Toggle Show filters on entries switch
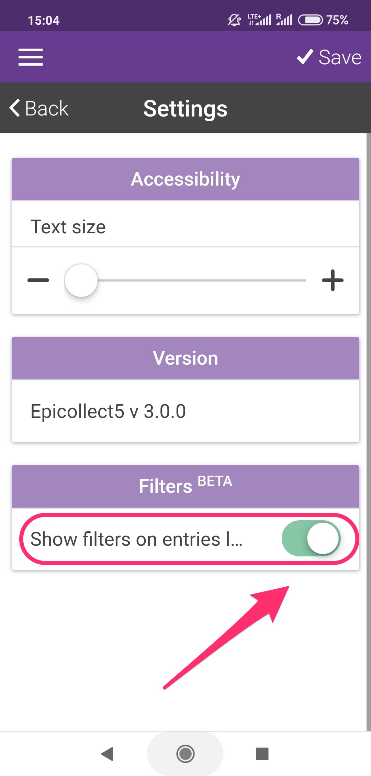Image resolution: width=371 pixels, height=776 pixels. (x=311, y=538)
